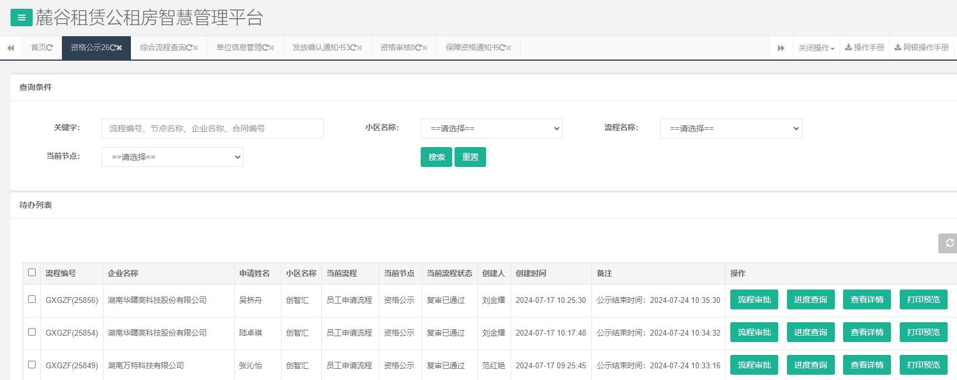Open the 小区名称 dropdown
Viewport: 957px width, 380px height.
pyautogui.click(x=491, y=128)
